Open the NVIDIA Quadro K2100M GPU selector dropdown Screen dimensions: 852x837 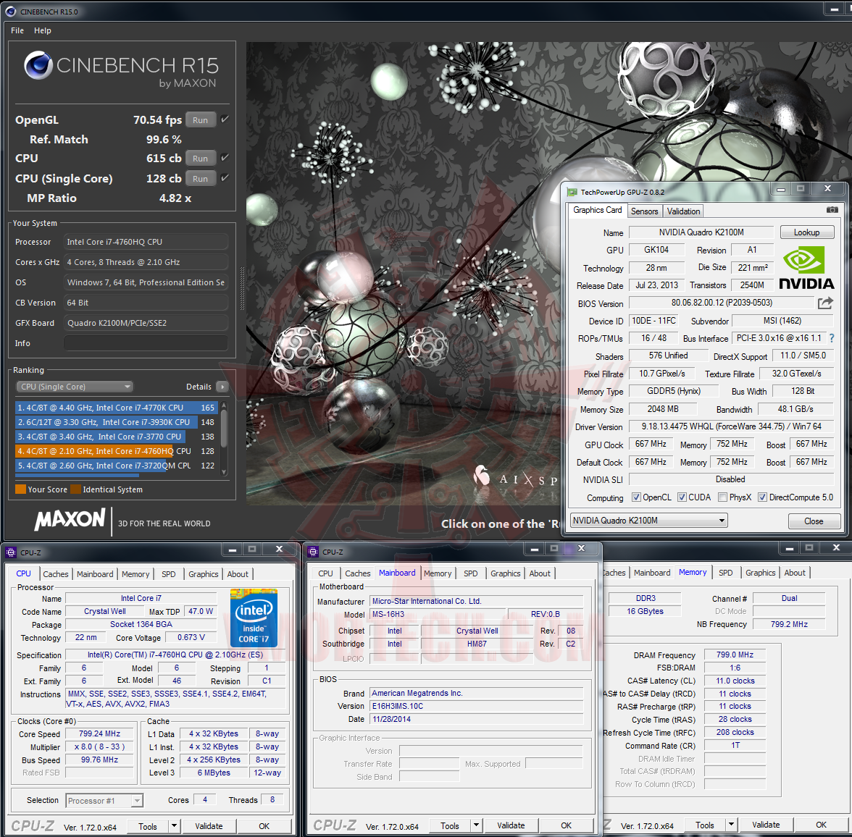click(x=649, y=521)
